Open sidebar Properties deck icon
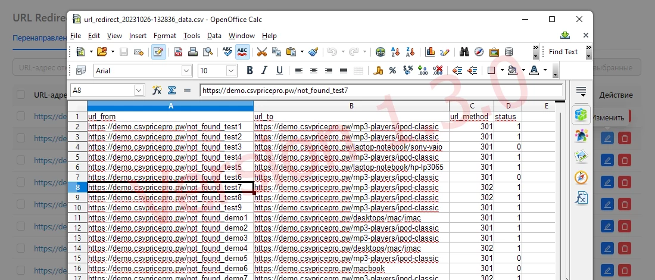Image resolution: width=655 pixels, height=280 pixels. (581, 115)
